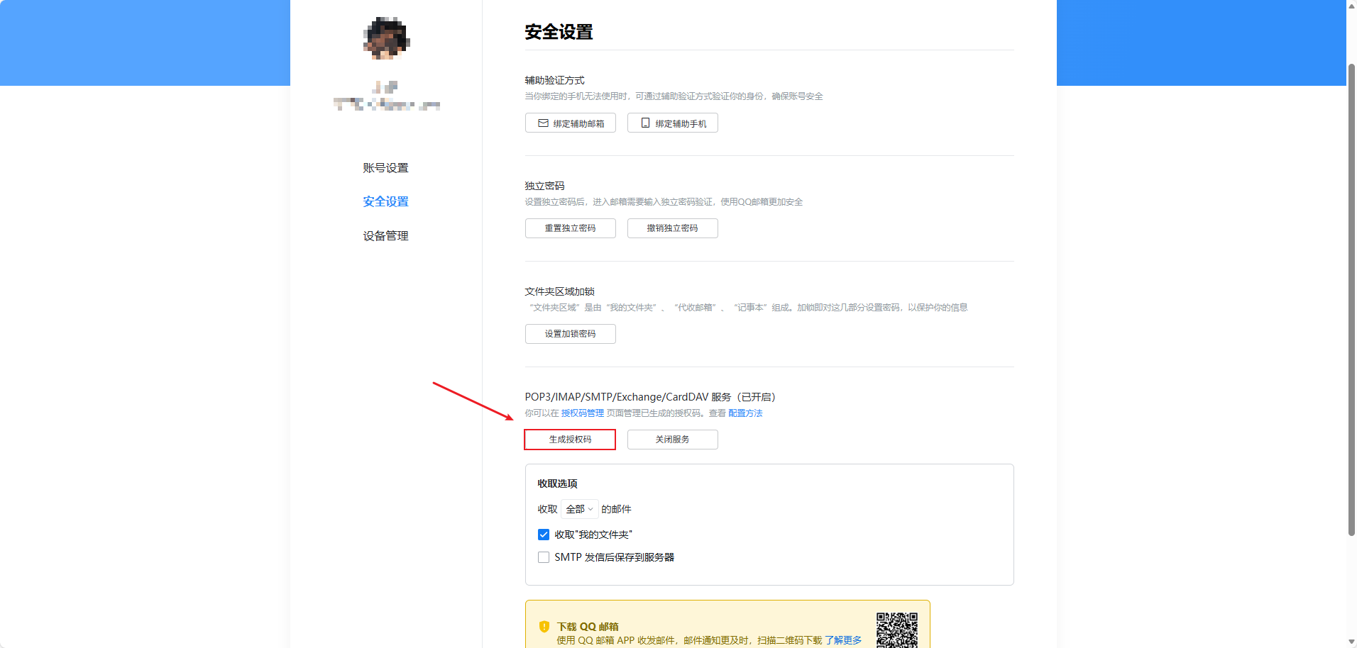This screenshot has width=1357, height=648.
Task: Select 设备管理 in sidebar
Action: click(385, 235)
